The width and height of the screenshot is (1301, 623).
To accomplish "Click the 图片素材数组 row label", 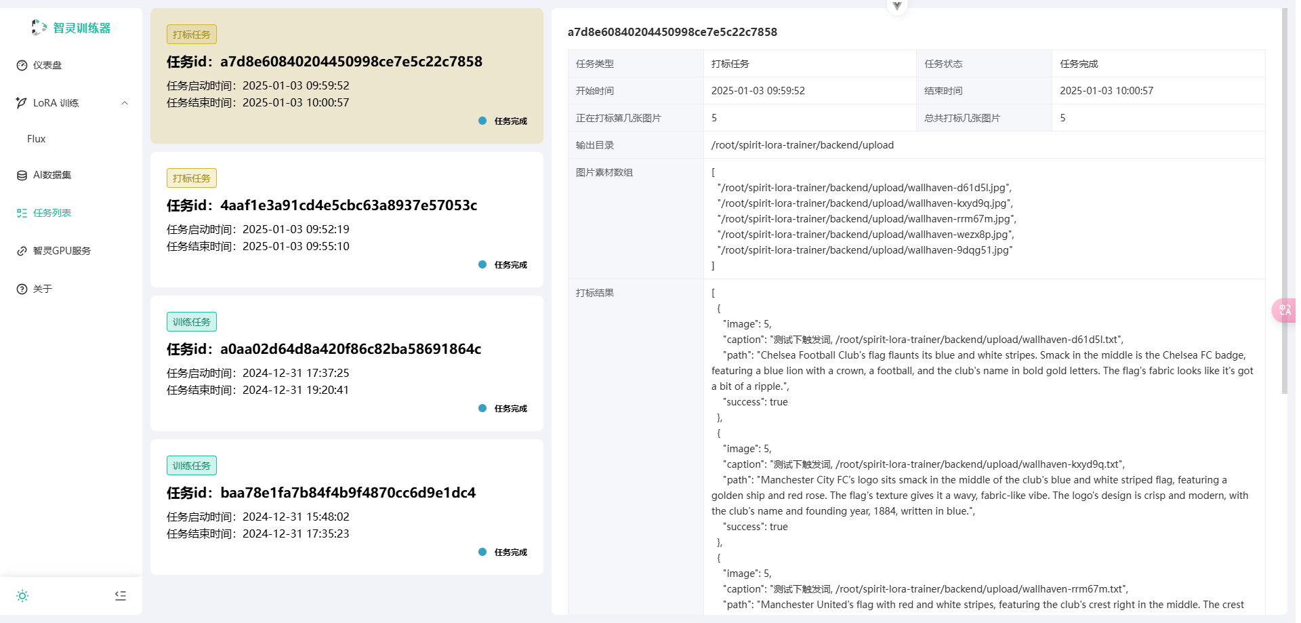I will point(604,172).
